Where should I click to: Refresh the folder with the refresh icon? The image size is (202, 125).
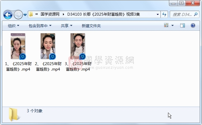[164, 14]
